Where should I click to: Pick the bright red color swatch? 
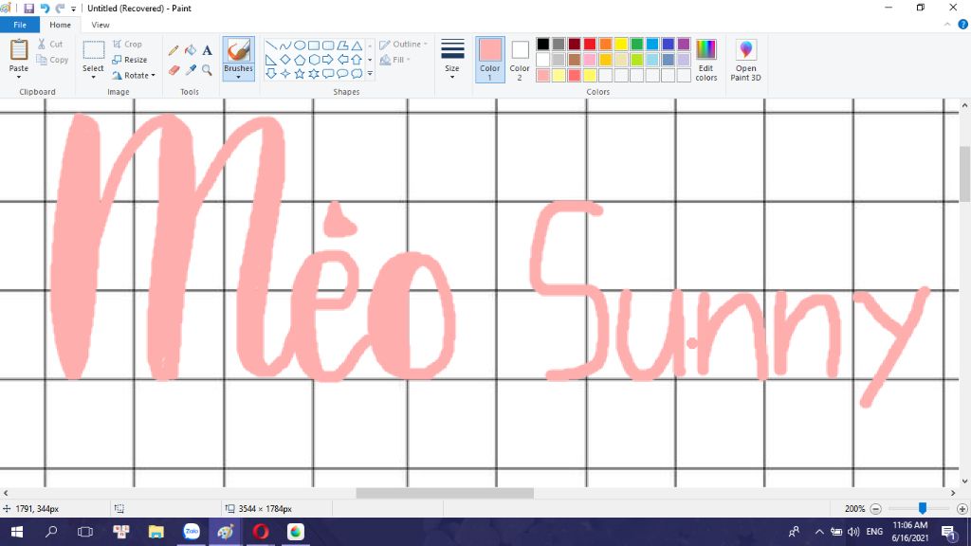[590, 44]
